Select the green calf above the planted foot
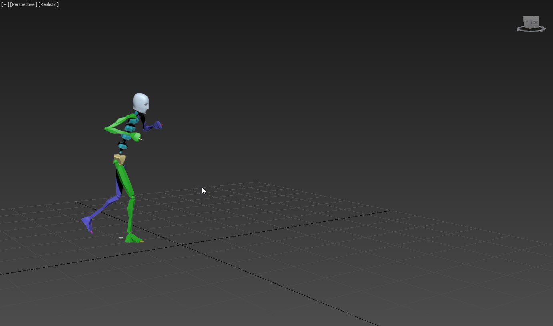 (x=130, y=215)
